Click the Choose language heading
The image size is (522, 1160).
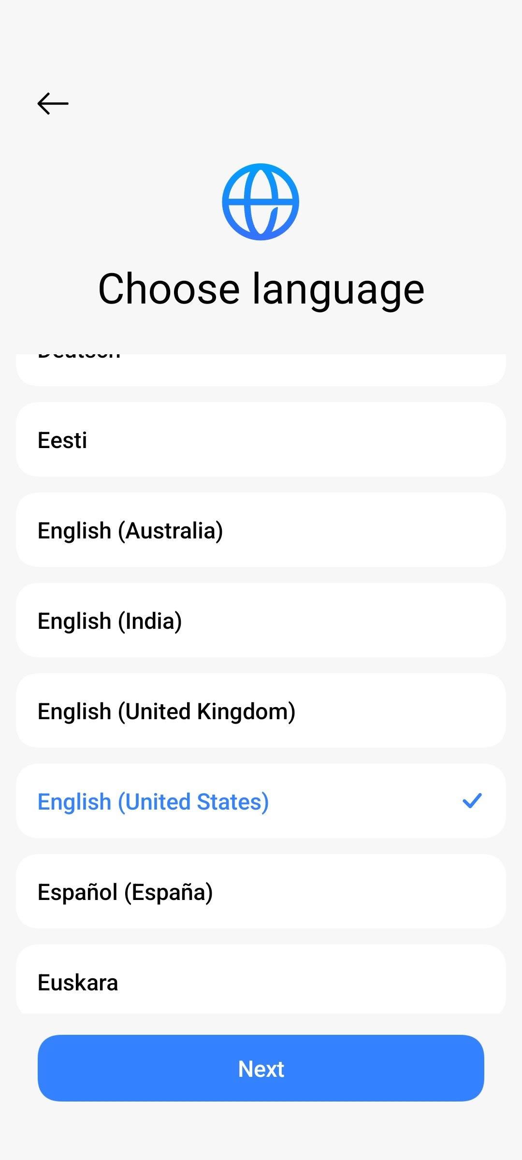point(261,289)
